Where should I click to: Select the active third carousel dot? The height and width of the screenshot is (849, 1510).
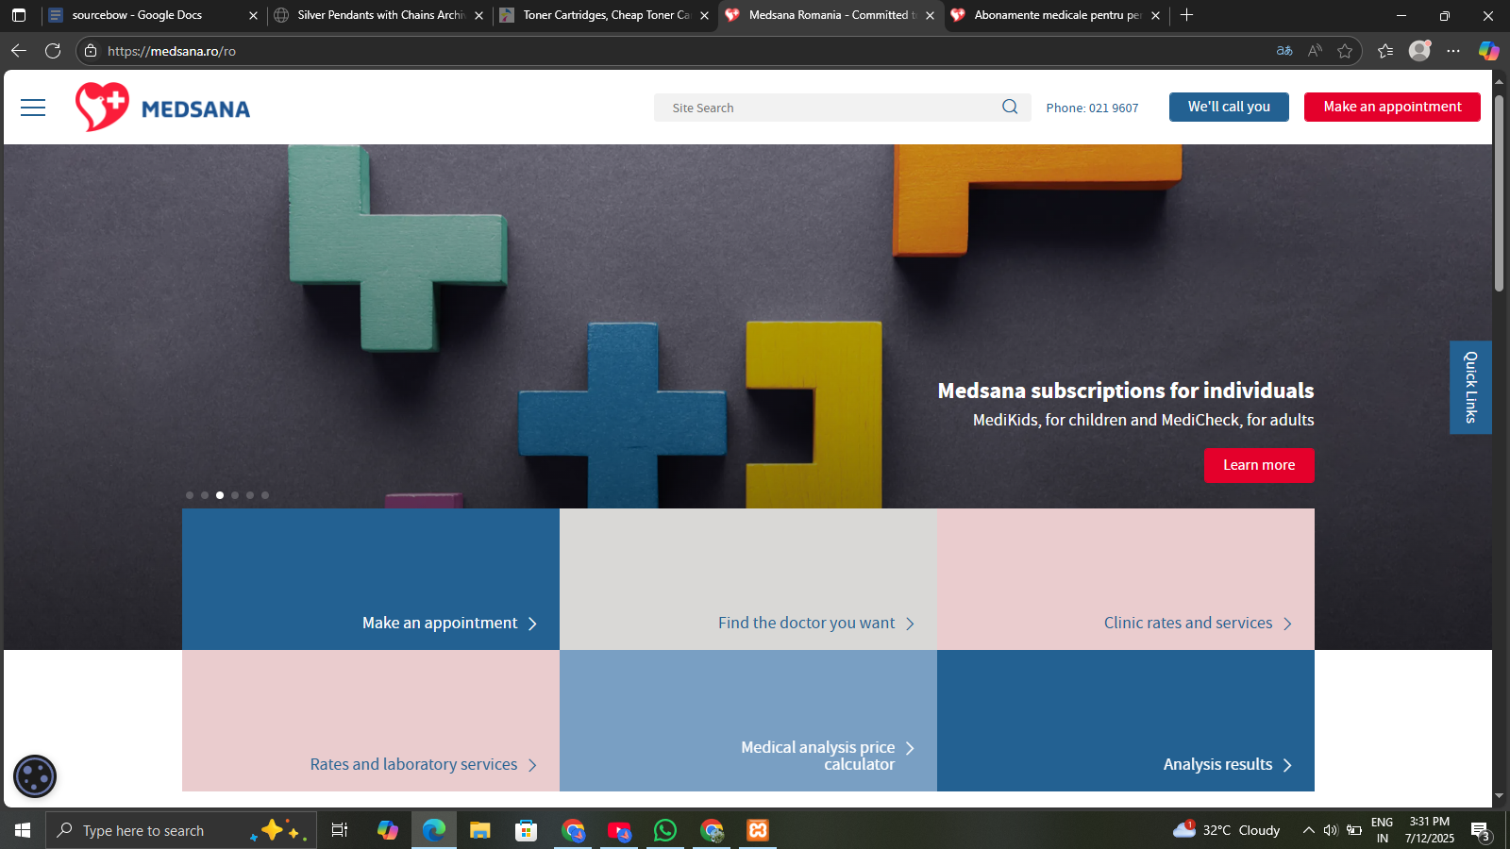click(x=220, y=495)
